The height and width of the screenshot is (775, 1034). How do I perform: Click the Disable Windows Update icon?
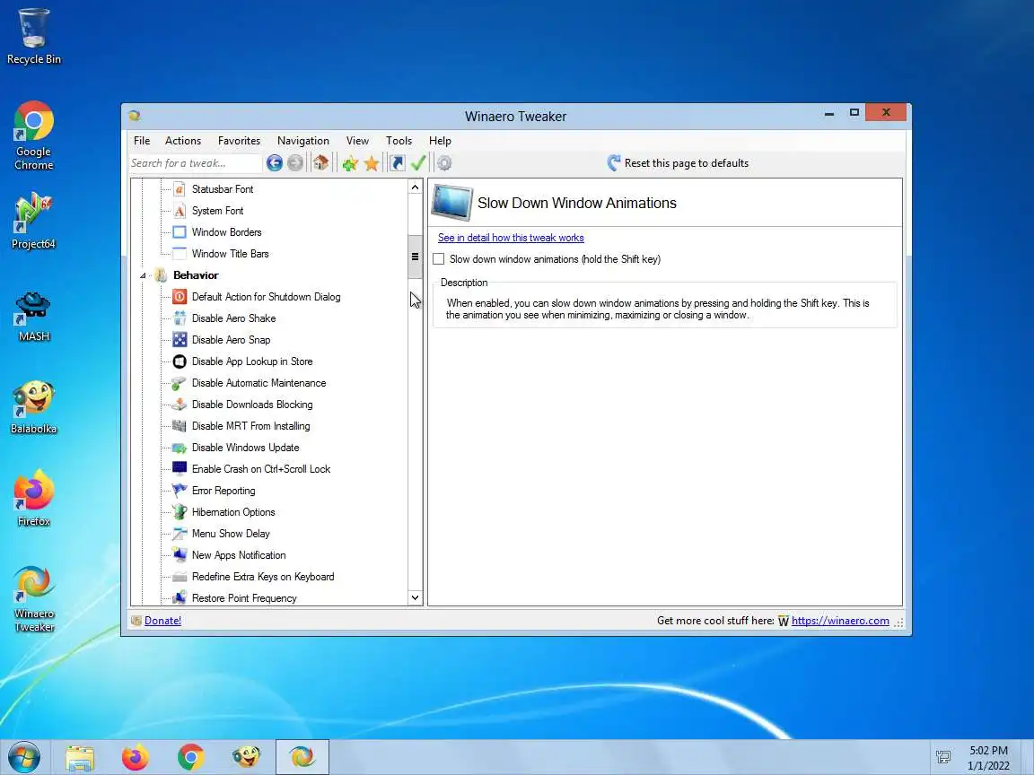(x=180, y=448)
